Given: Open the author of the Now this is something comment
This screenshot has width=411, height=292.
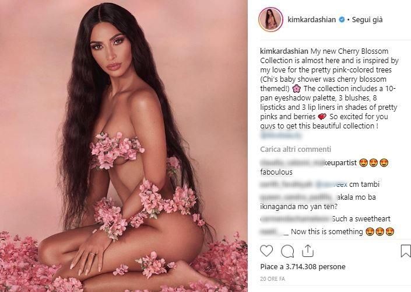Looking at the screenshot, I should [274, 232].
